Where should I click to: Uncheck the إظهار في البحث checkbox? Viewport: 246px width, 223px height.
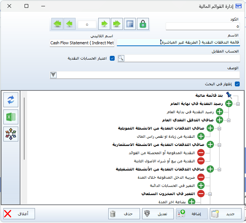[x=237, y=84]
